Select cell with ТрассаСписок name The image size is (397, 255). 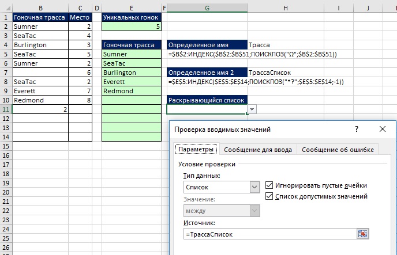pyautogui.click(x=269, y=73)
